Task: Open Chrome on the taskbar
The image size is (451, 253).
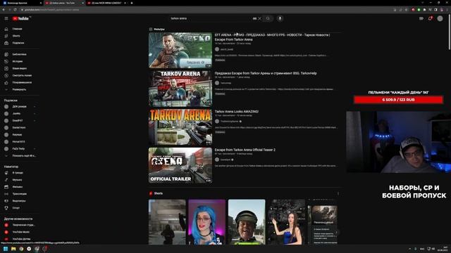Action: coord(21,249)
